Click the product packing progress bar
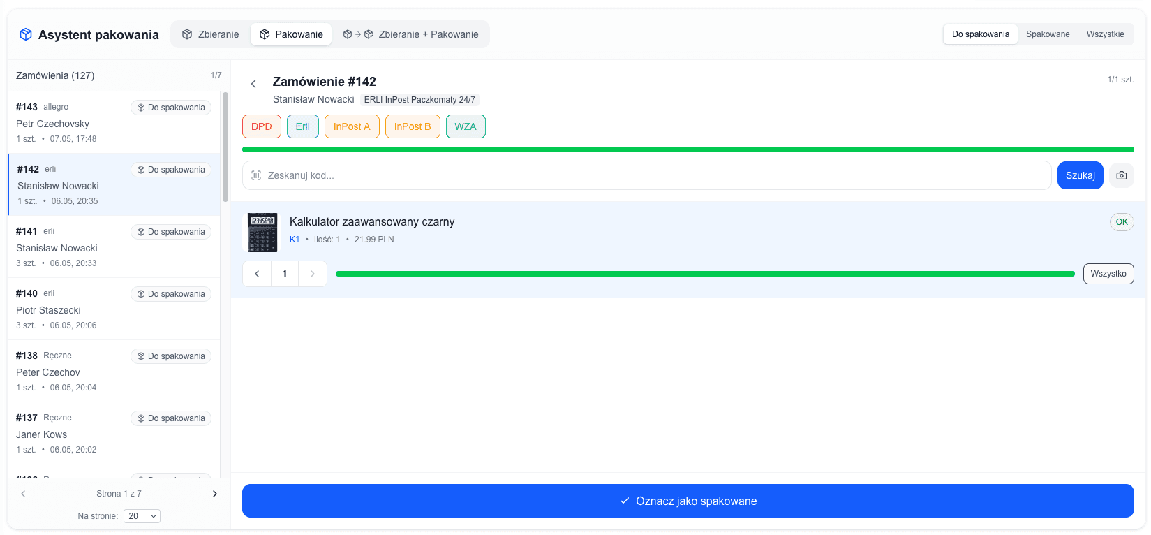 705,274
